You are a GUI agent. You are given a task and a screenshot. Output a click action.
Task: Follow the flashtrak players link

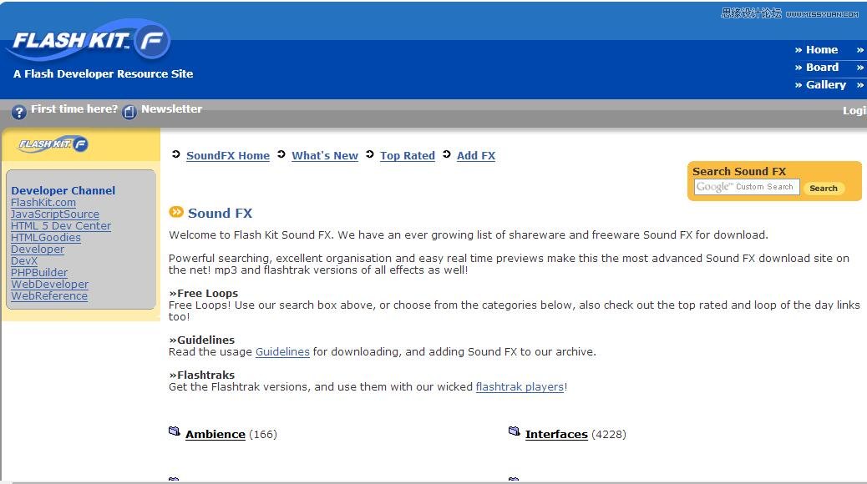click(520, 386)
